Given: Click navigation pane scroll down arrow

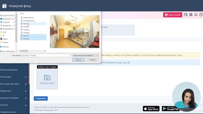Looking at the screenshot, I should 16,51.
